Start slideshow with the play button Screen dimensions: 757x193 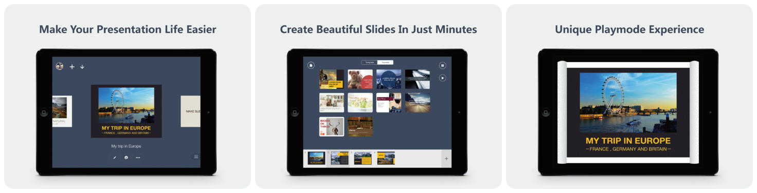(442, 78)
